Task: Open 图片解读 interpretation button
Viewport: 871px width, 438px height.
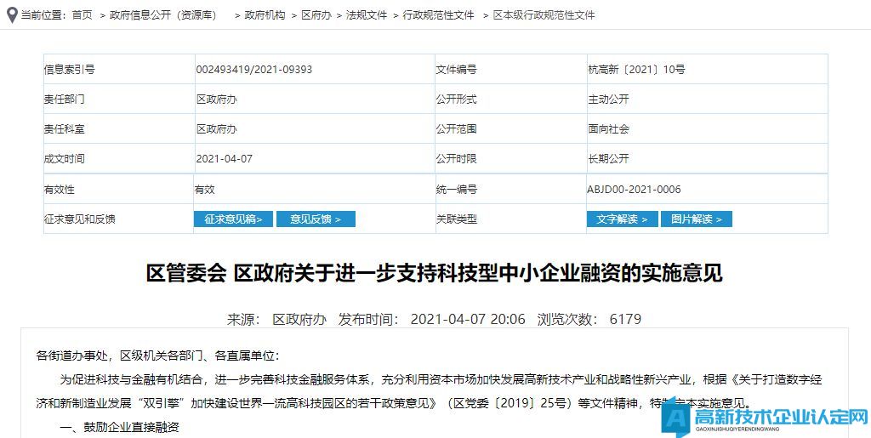Action: [x=696, y=219]
